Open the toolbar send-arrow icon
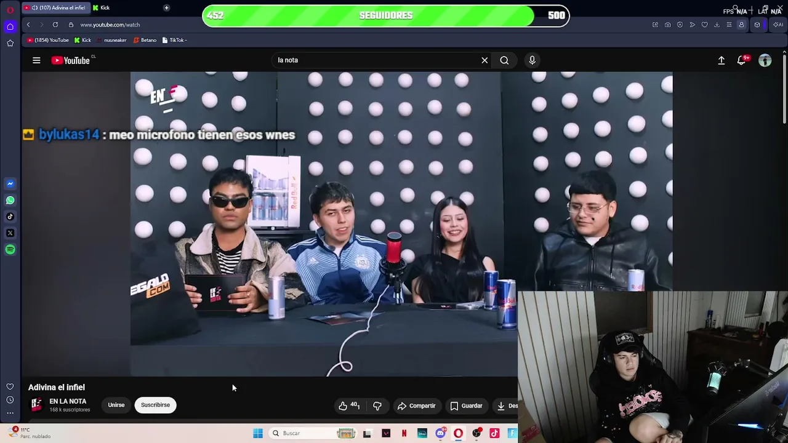 pos(692,25)
